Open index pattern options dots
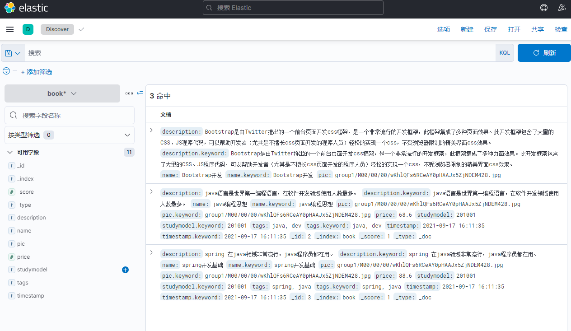The height and width of the screenshot is (331, 571). coord(129,93)
